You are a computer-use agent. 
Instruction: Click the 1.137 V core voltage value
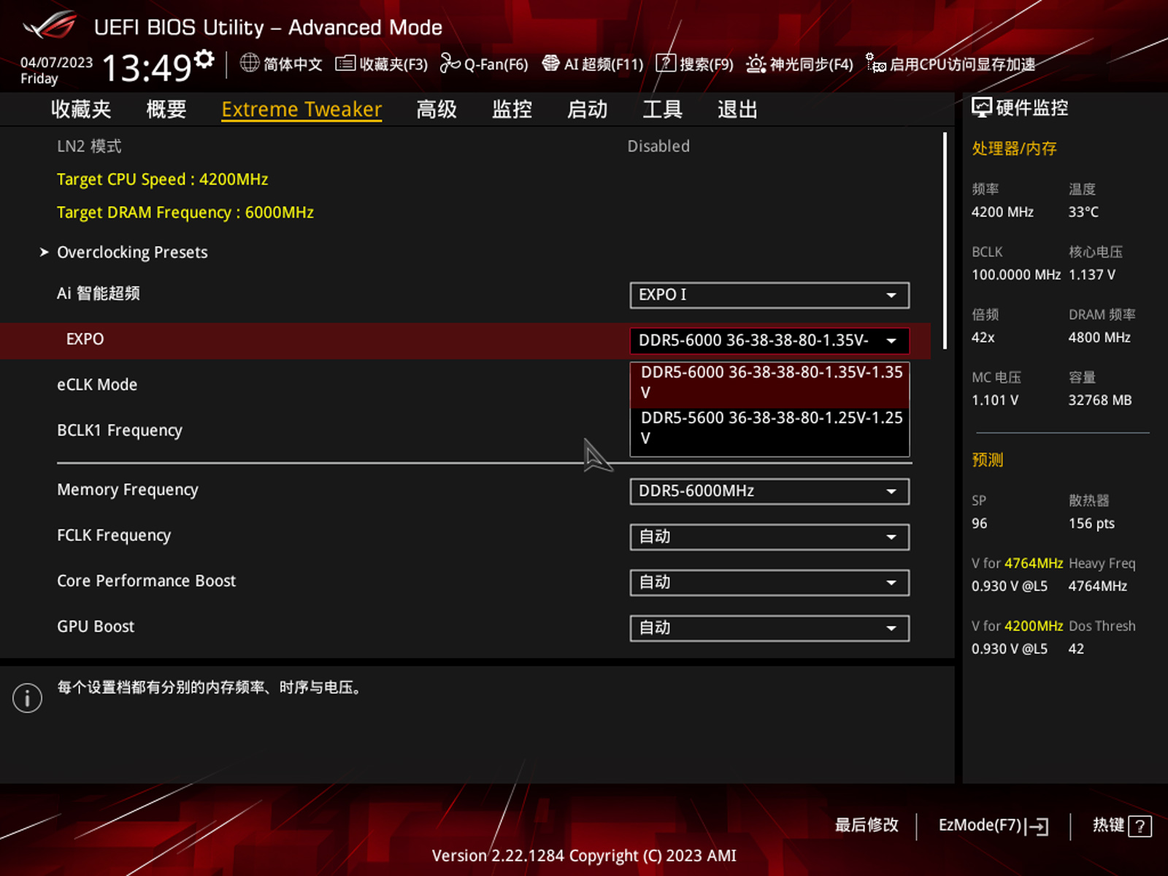coord(1092,275)
